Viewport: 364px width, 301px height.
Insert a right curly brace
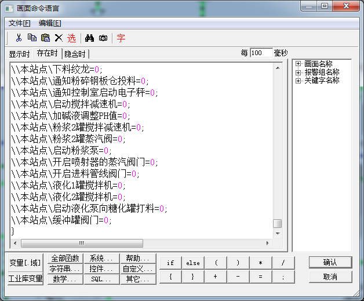click(193, 277)
